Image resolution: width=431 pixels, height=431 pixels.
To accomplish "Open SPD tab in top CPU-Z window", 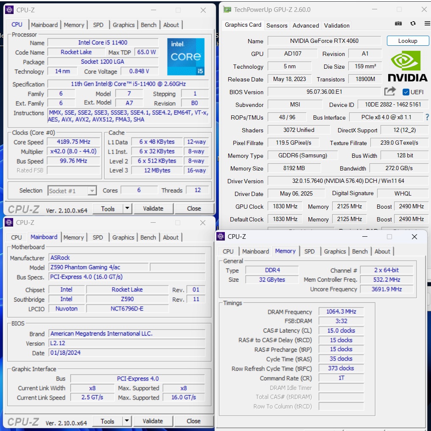I will pyautogui.click(x=98, y=25).
